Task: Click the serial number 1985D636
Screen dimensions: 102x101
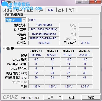Action: pyautogui.click(x=44, y=43)
